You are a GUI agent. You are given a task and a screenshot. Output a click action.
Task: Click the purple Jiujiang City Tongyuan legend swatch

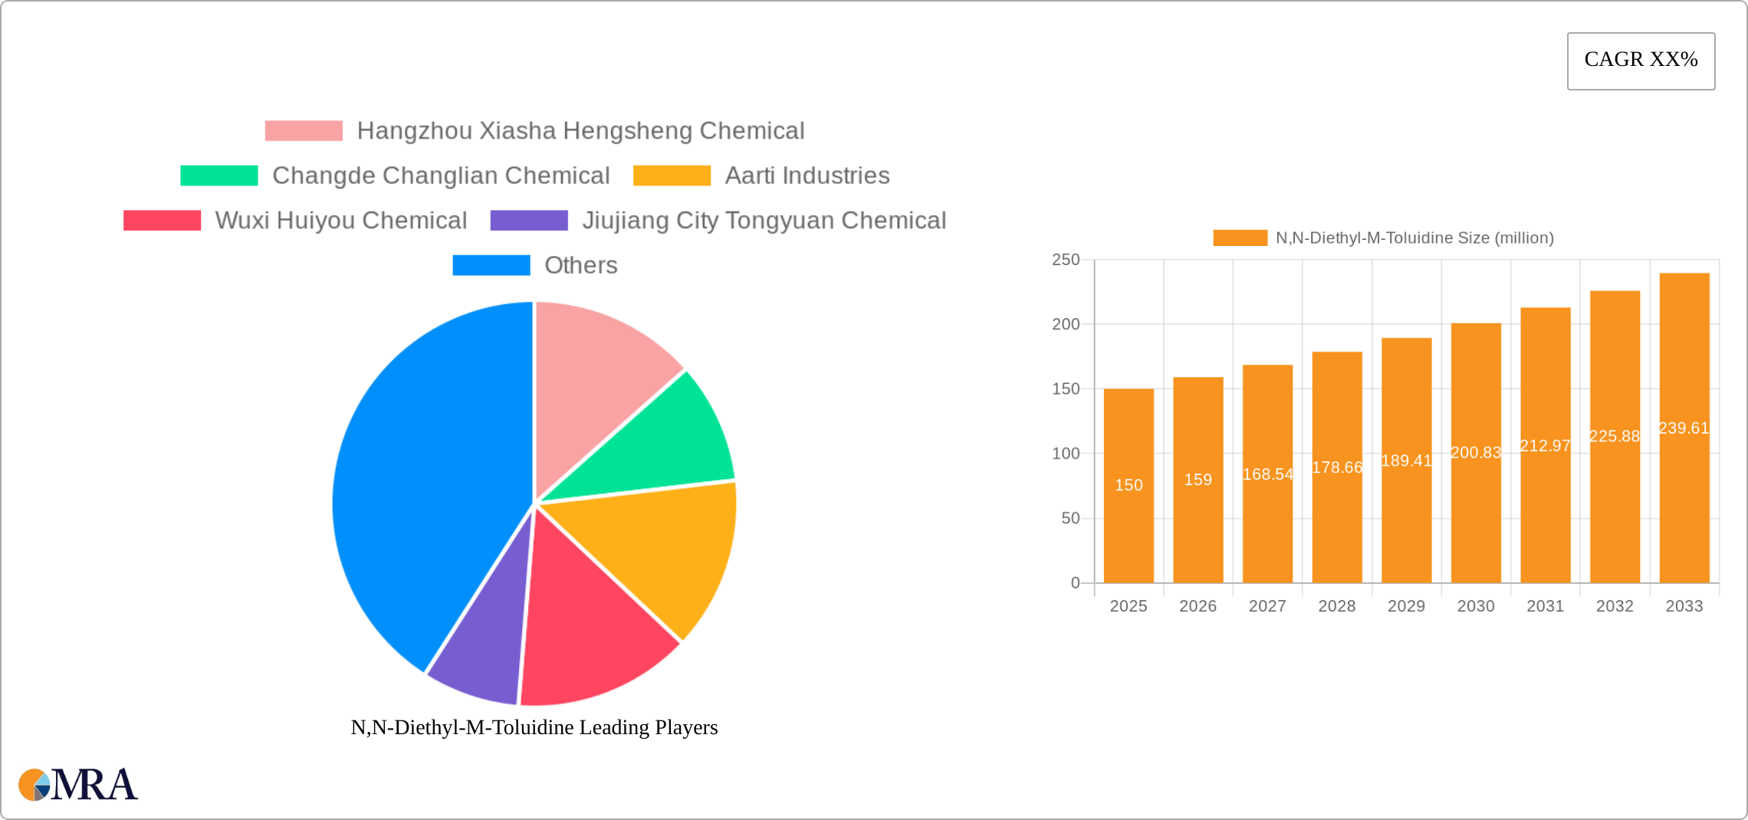[527, 221]
